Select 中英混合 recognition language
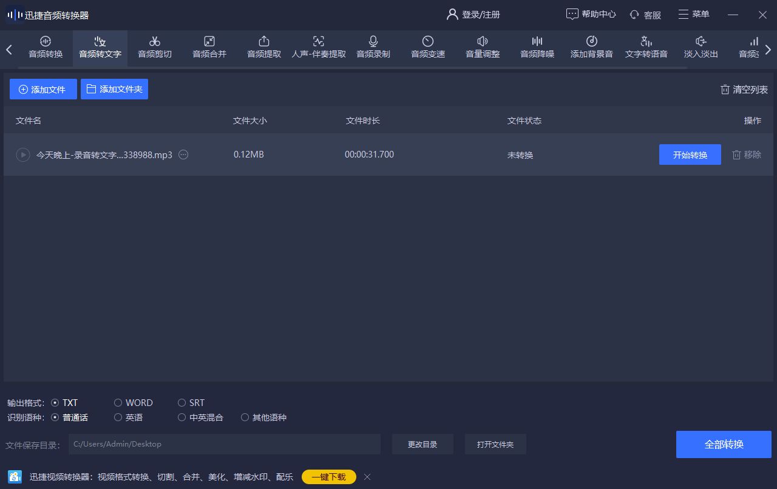This screenshot has width=777, height=489. pyautogui.click(x=200, y=417)
